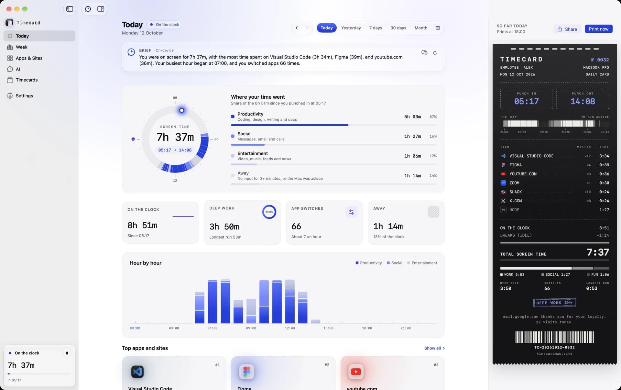The width and height of the screenshot is (621, 390).
Task: Regenerate the brief with the refresh icon
Action: coord(435,52)
